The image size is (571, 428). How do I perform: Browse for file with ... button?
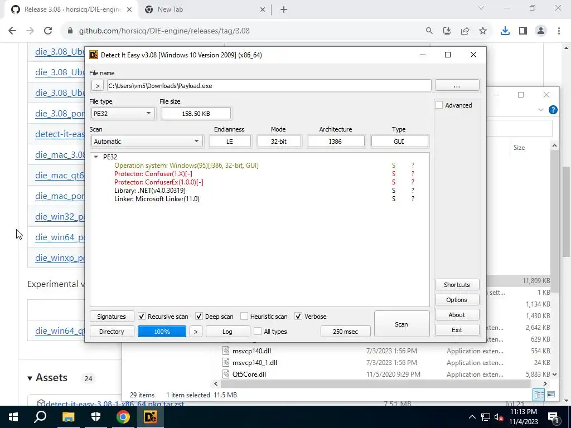(457, 86)
